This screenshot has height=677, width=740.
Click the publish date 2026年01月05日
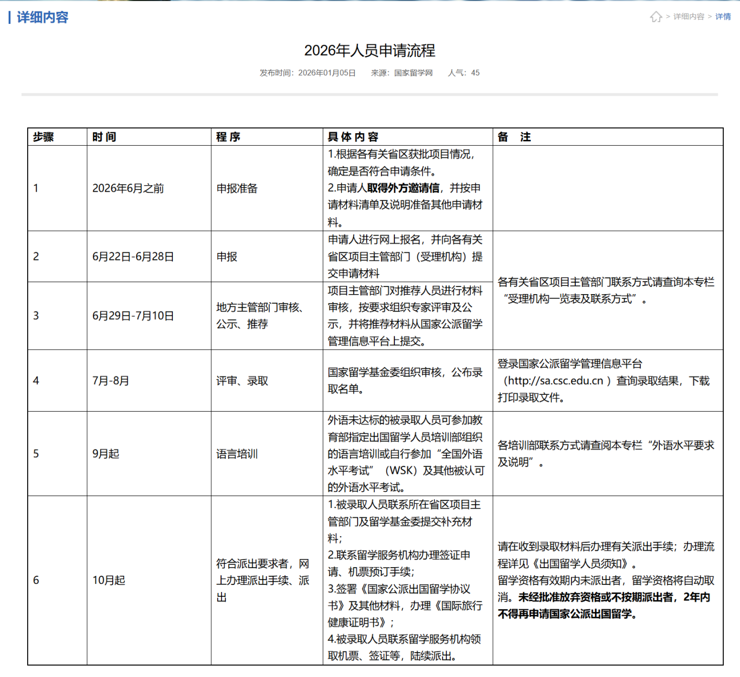[327, 73]
